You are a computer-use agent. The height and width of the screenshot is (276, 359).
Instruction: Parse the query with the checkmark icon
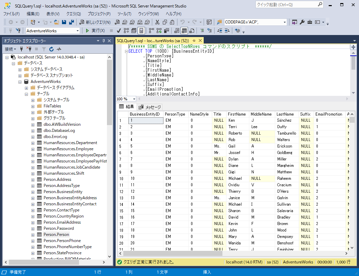point(118,31)
